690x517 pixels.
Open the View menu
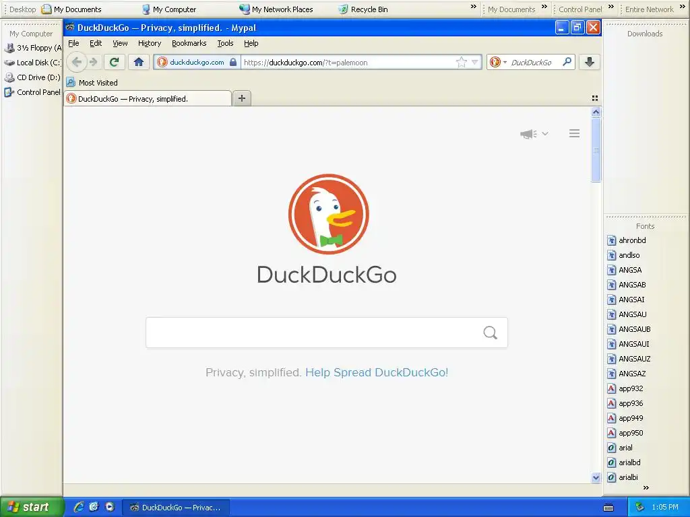point(120,43)
